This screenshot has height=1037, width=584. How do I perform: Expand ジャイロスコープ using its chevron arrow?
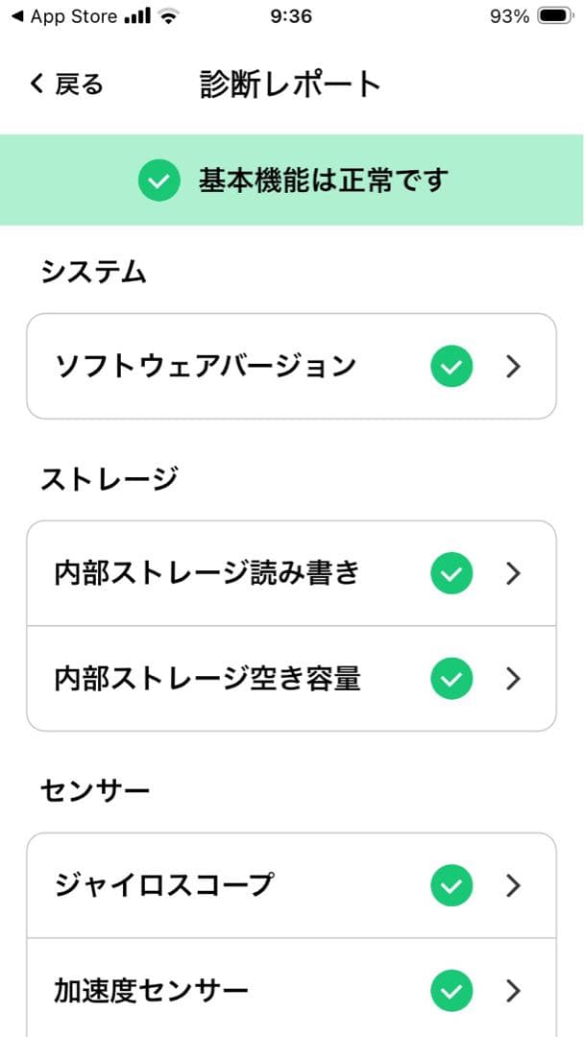click(513, 884)
